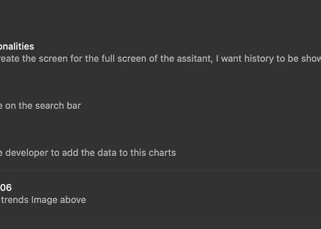Click the "trends Image above" preview text
321x229 pixels.
point(43,200)
